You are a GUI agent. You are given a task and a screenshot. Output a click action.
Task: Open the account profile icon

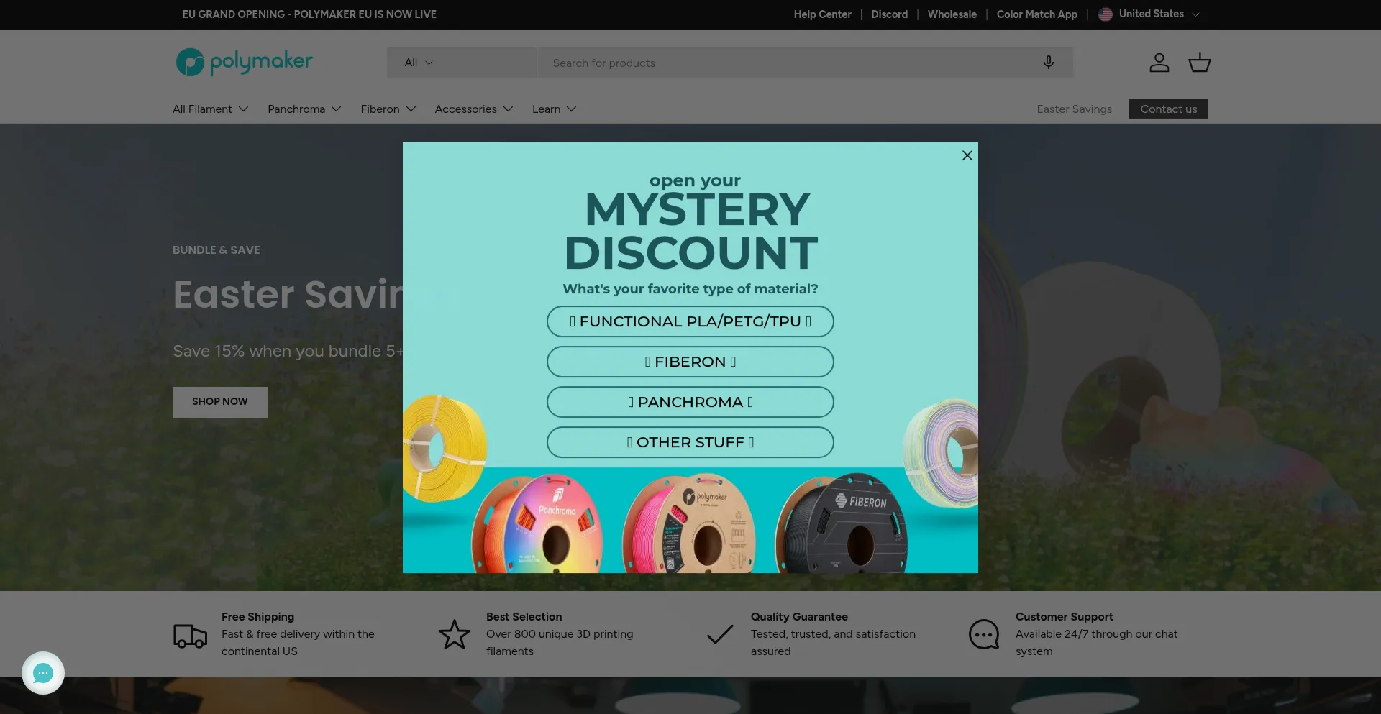pyautogui.click(x=1159, y=63)
